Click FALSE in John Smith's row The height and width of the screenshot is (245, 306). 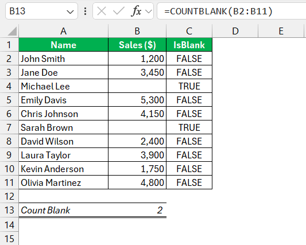click(x=189, y=59)
